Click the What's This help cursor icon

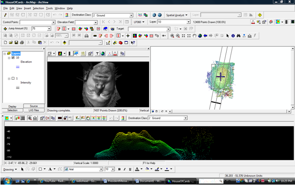click(x=133, y=42)
